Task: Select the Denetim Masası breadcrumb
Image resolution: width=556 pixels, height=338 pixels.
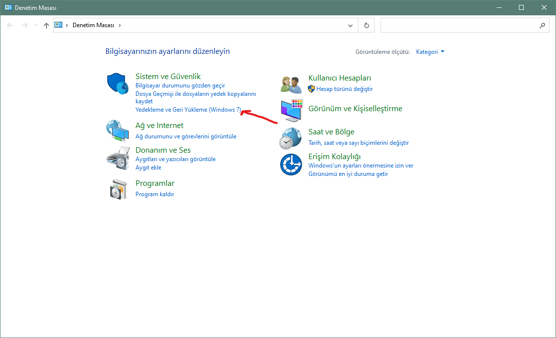Action: (x=93, y=25)
